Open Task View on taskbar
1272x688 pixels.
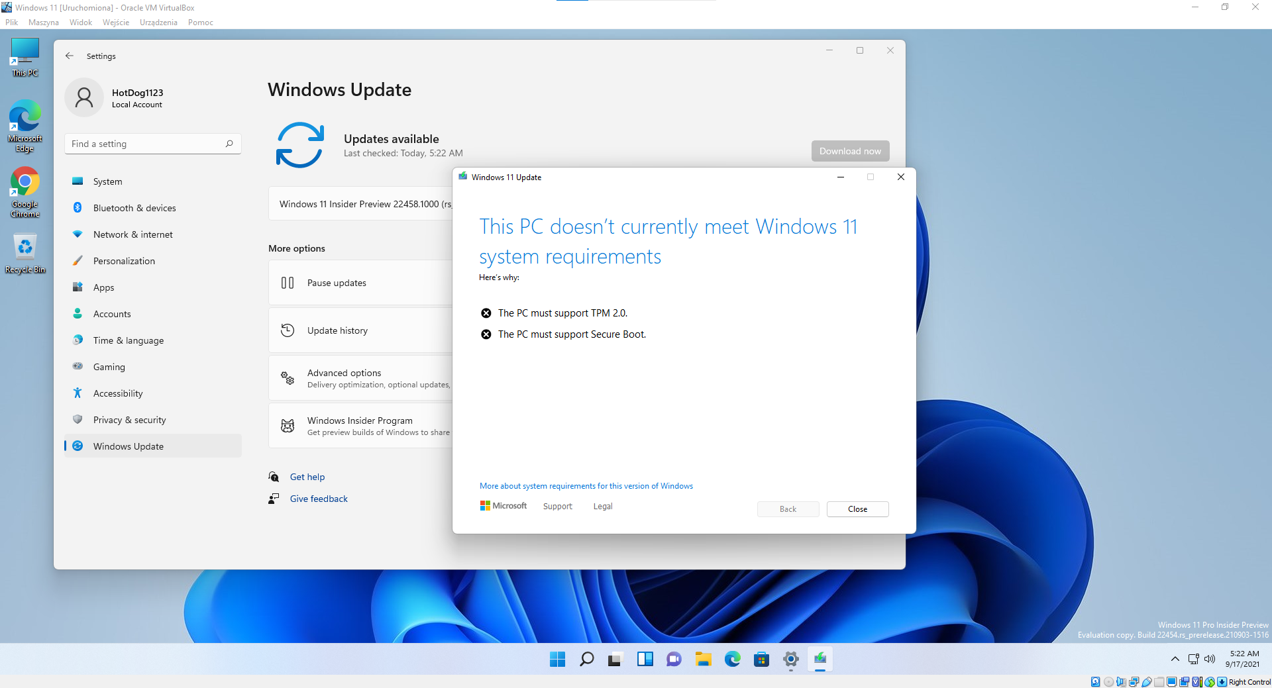click(615, 660)
